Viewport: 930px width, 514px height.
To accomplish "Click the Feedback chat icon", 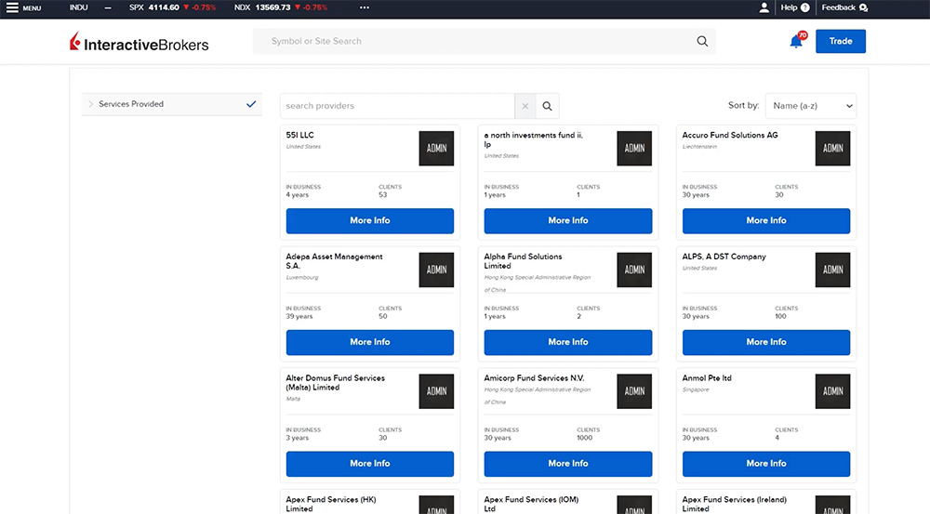I will 863,7.
